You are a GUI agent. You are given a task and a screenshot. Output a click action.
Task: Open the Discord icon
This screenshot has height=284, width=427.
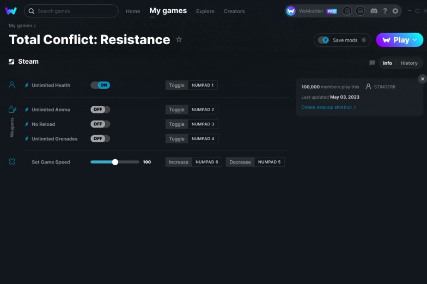[x=374, y=11]
